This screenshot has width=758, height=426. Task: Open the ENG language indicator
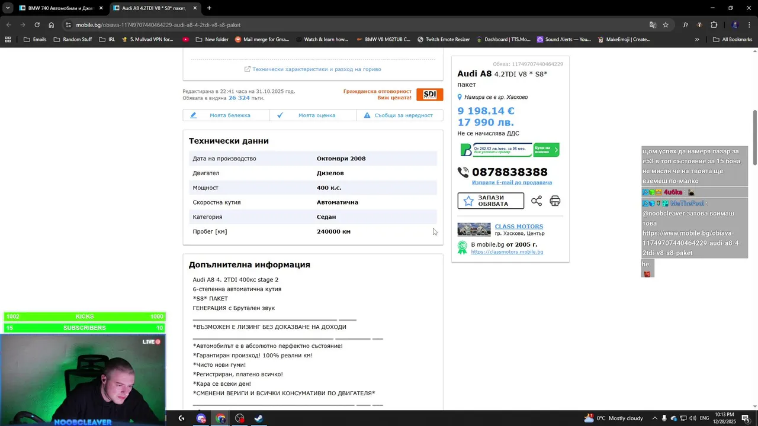click(704, 418)
